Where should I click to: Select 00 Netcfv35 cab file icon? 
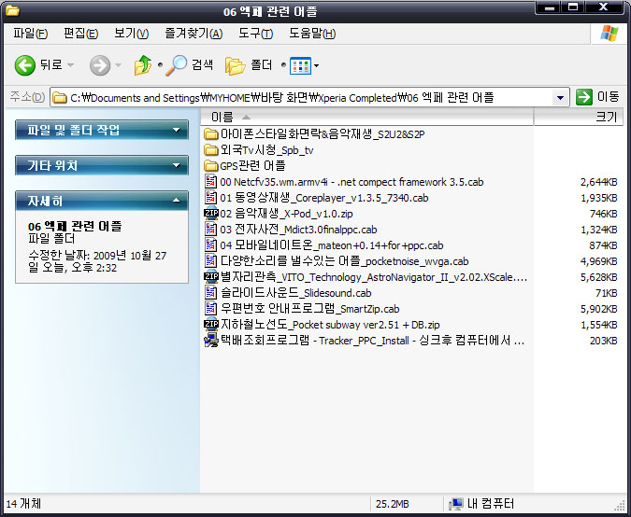pos(210,181)
